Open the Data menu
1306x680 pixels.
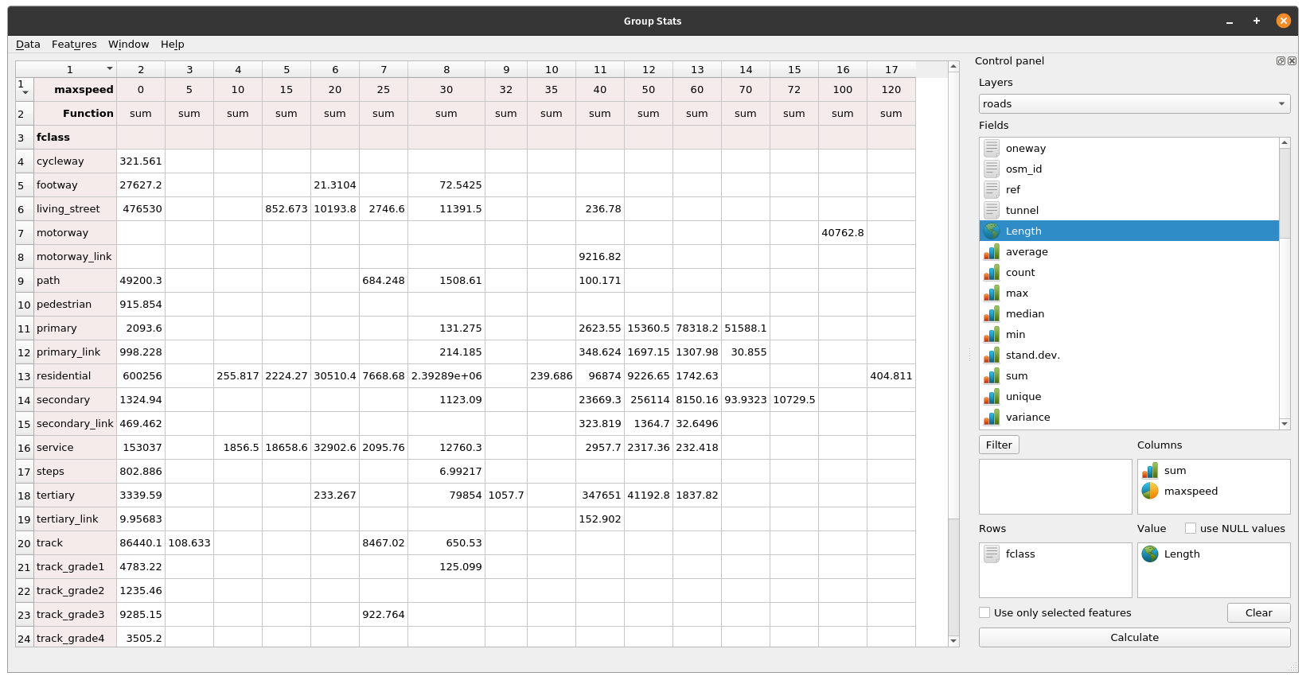click(x=28, y=45)
